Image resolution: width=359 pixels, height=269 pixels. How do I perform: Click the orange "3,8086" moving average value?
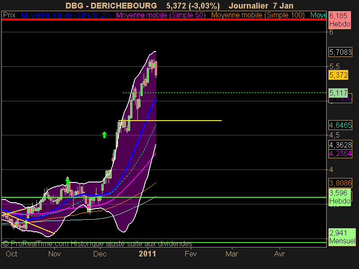pos(340,183)
